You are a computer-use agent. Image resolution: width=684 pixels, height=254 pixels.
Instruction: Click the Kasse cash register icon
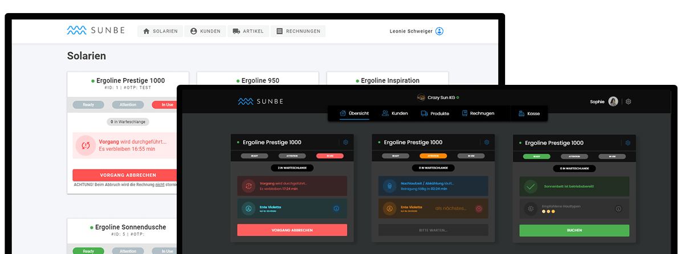[x=522, y=113]
